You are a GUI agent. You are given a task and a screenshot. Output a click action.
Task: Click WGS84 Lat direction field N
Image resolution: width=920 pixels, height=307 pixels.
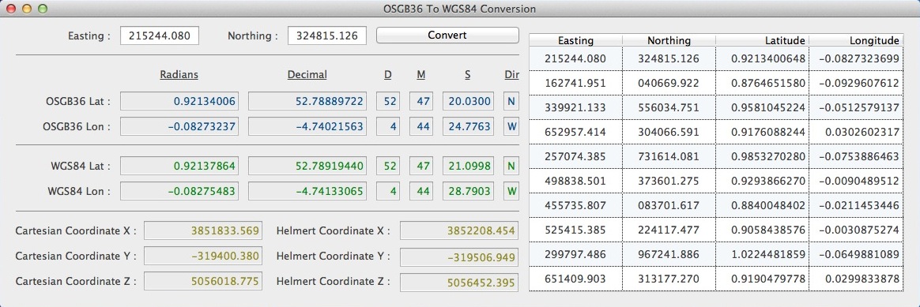point(511,166)
